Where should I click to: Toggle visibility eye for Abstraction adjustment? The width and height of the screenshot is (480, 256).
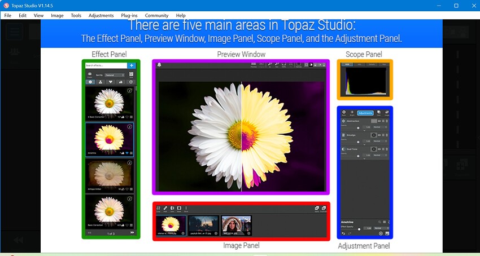click(379, 121)
